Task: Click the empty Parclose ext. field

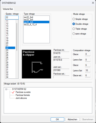Action: [x=61, y=77]
